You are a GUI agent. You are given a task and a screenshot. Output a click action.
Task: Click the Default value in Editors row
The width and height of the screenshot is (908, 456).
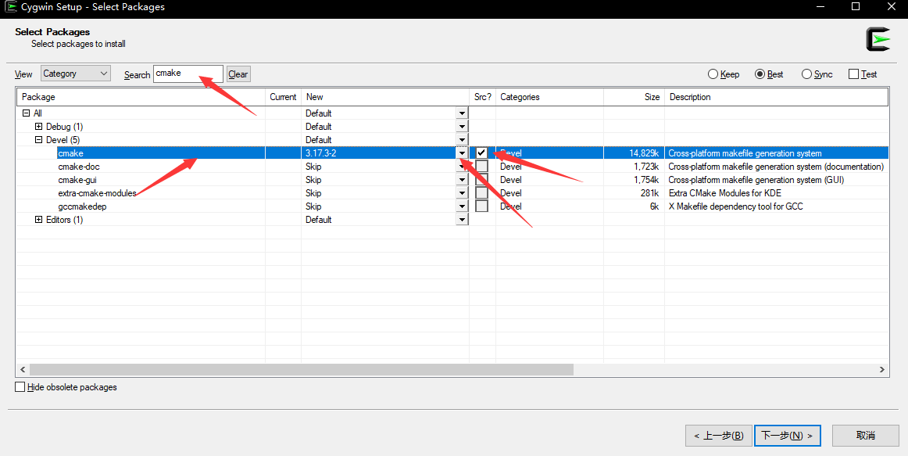[x=319, y=220]
